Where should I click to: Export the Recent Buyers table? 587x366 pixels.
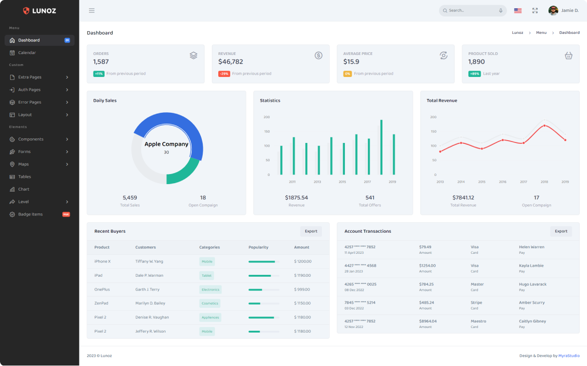click(311, 231)
